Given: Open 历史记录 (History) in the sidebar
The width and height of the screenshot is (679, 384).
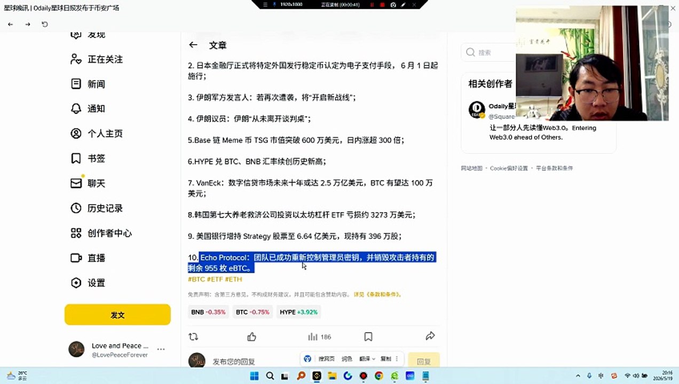Looking at the screenshot, I should 97,208.
